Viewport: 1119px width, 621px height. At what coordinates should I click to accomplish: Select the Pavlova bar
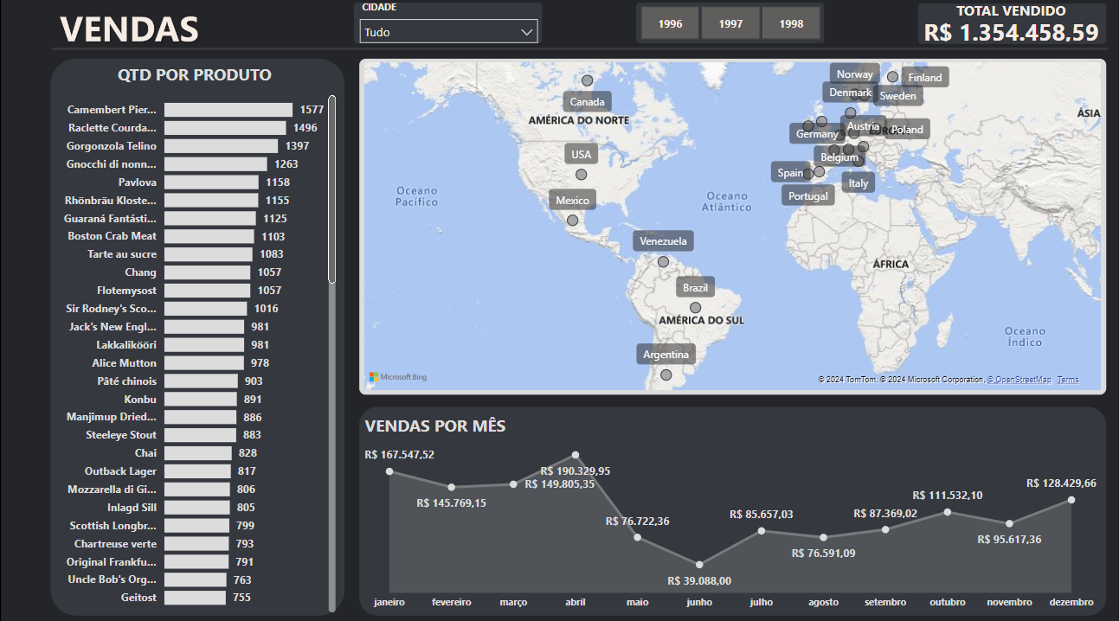pos(211,182)
